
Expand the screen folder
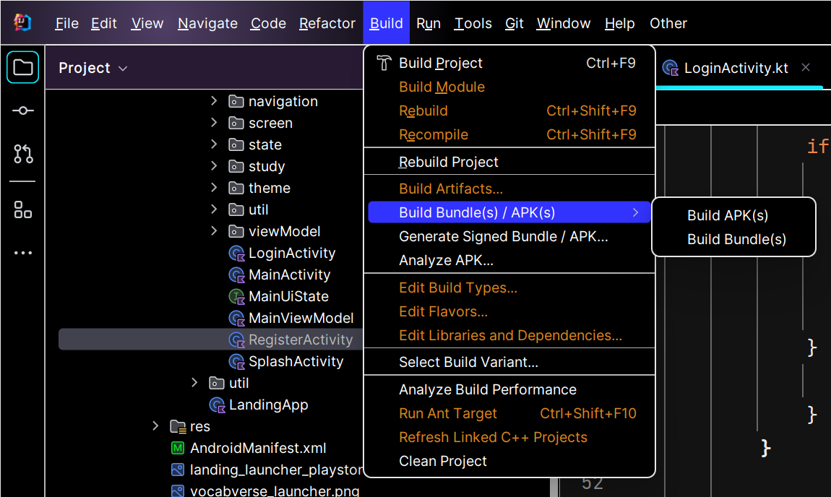pyautogui.click(x=214, y=122)
